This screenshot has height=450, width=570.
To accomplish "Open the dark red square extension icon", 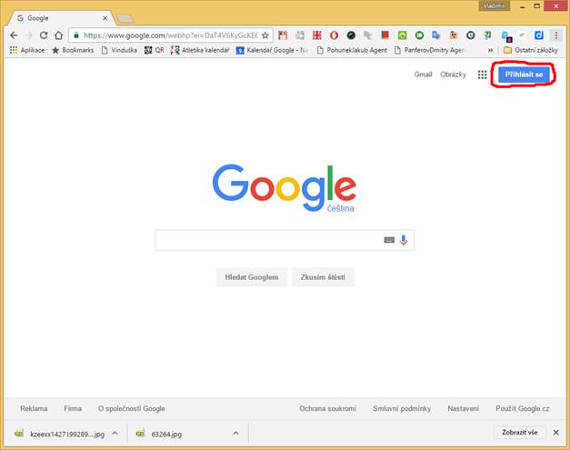I will (385, 35).
